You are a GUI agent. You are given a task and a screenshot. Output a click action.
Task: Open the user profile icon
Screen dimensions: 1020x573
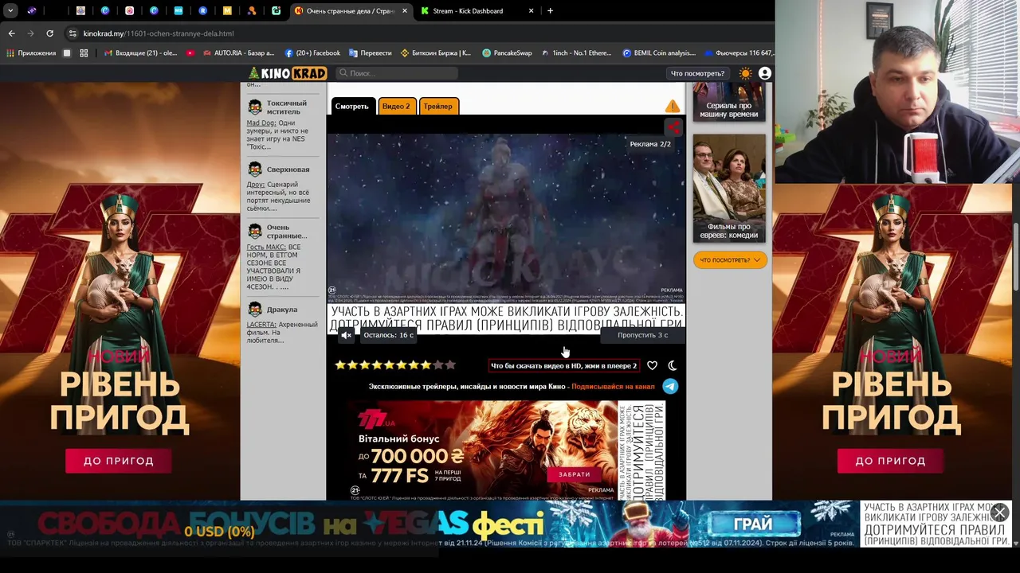[x=764, y=73]
